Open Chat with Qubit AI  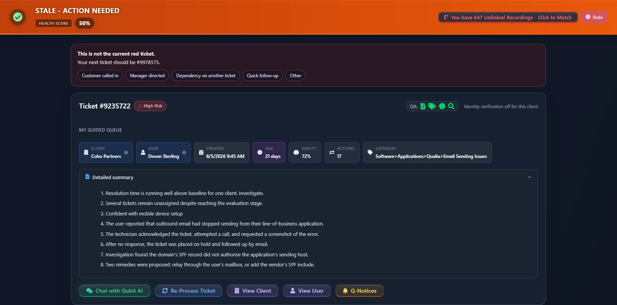tap(115, 291)
